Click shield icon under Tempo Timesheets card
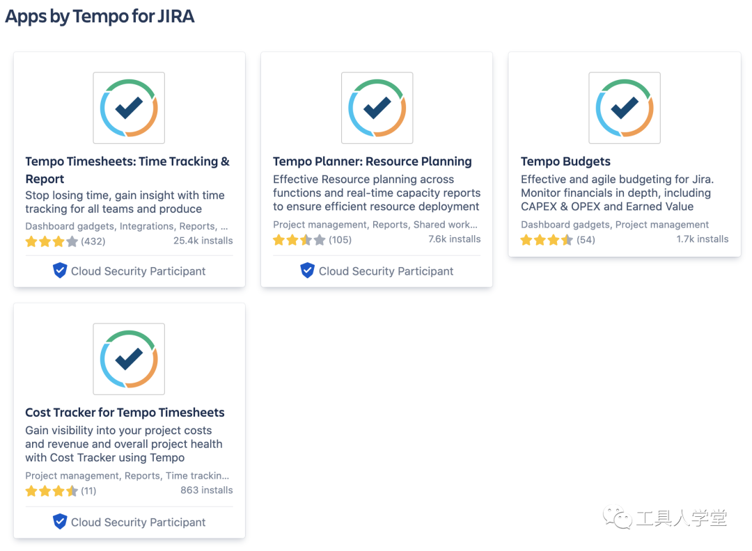752x551 pixels. [x=60, y=271]
